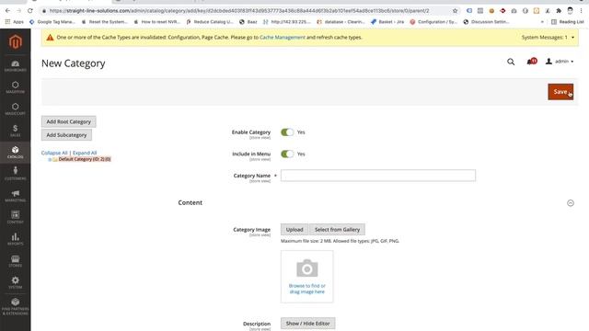Open the Content sidebar menu
The height and width of the screenshot is (331, 589).
pos(16,217)
